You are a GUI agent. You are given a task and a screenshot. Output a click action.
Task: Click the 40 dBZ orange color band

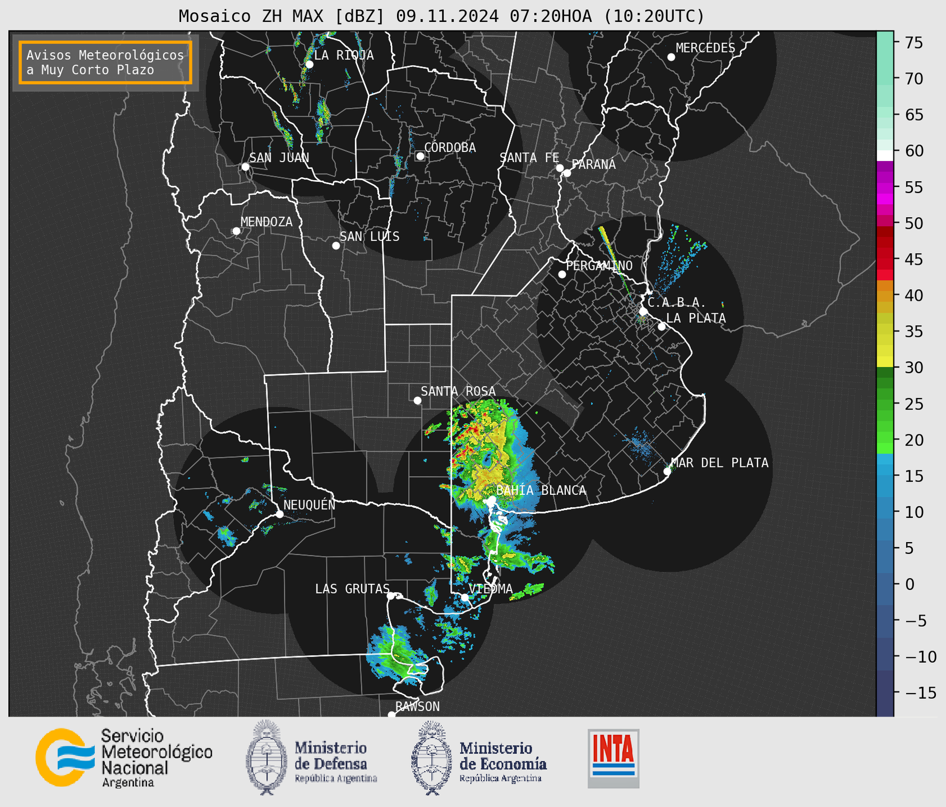(885, 296)
